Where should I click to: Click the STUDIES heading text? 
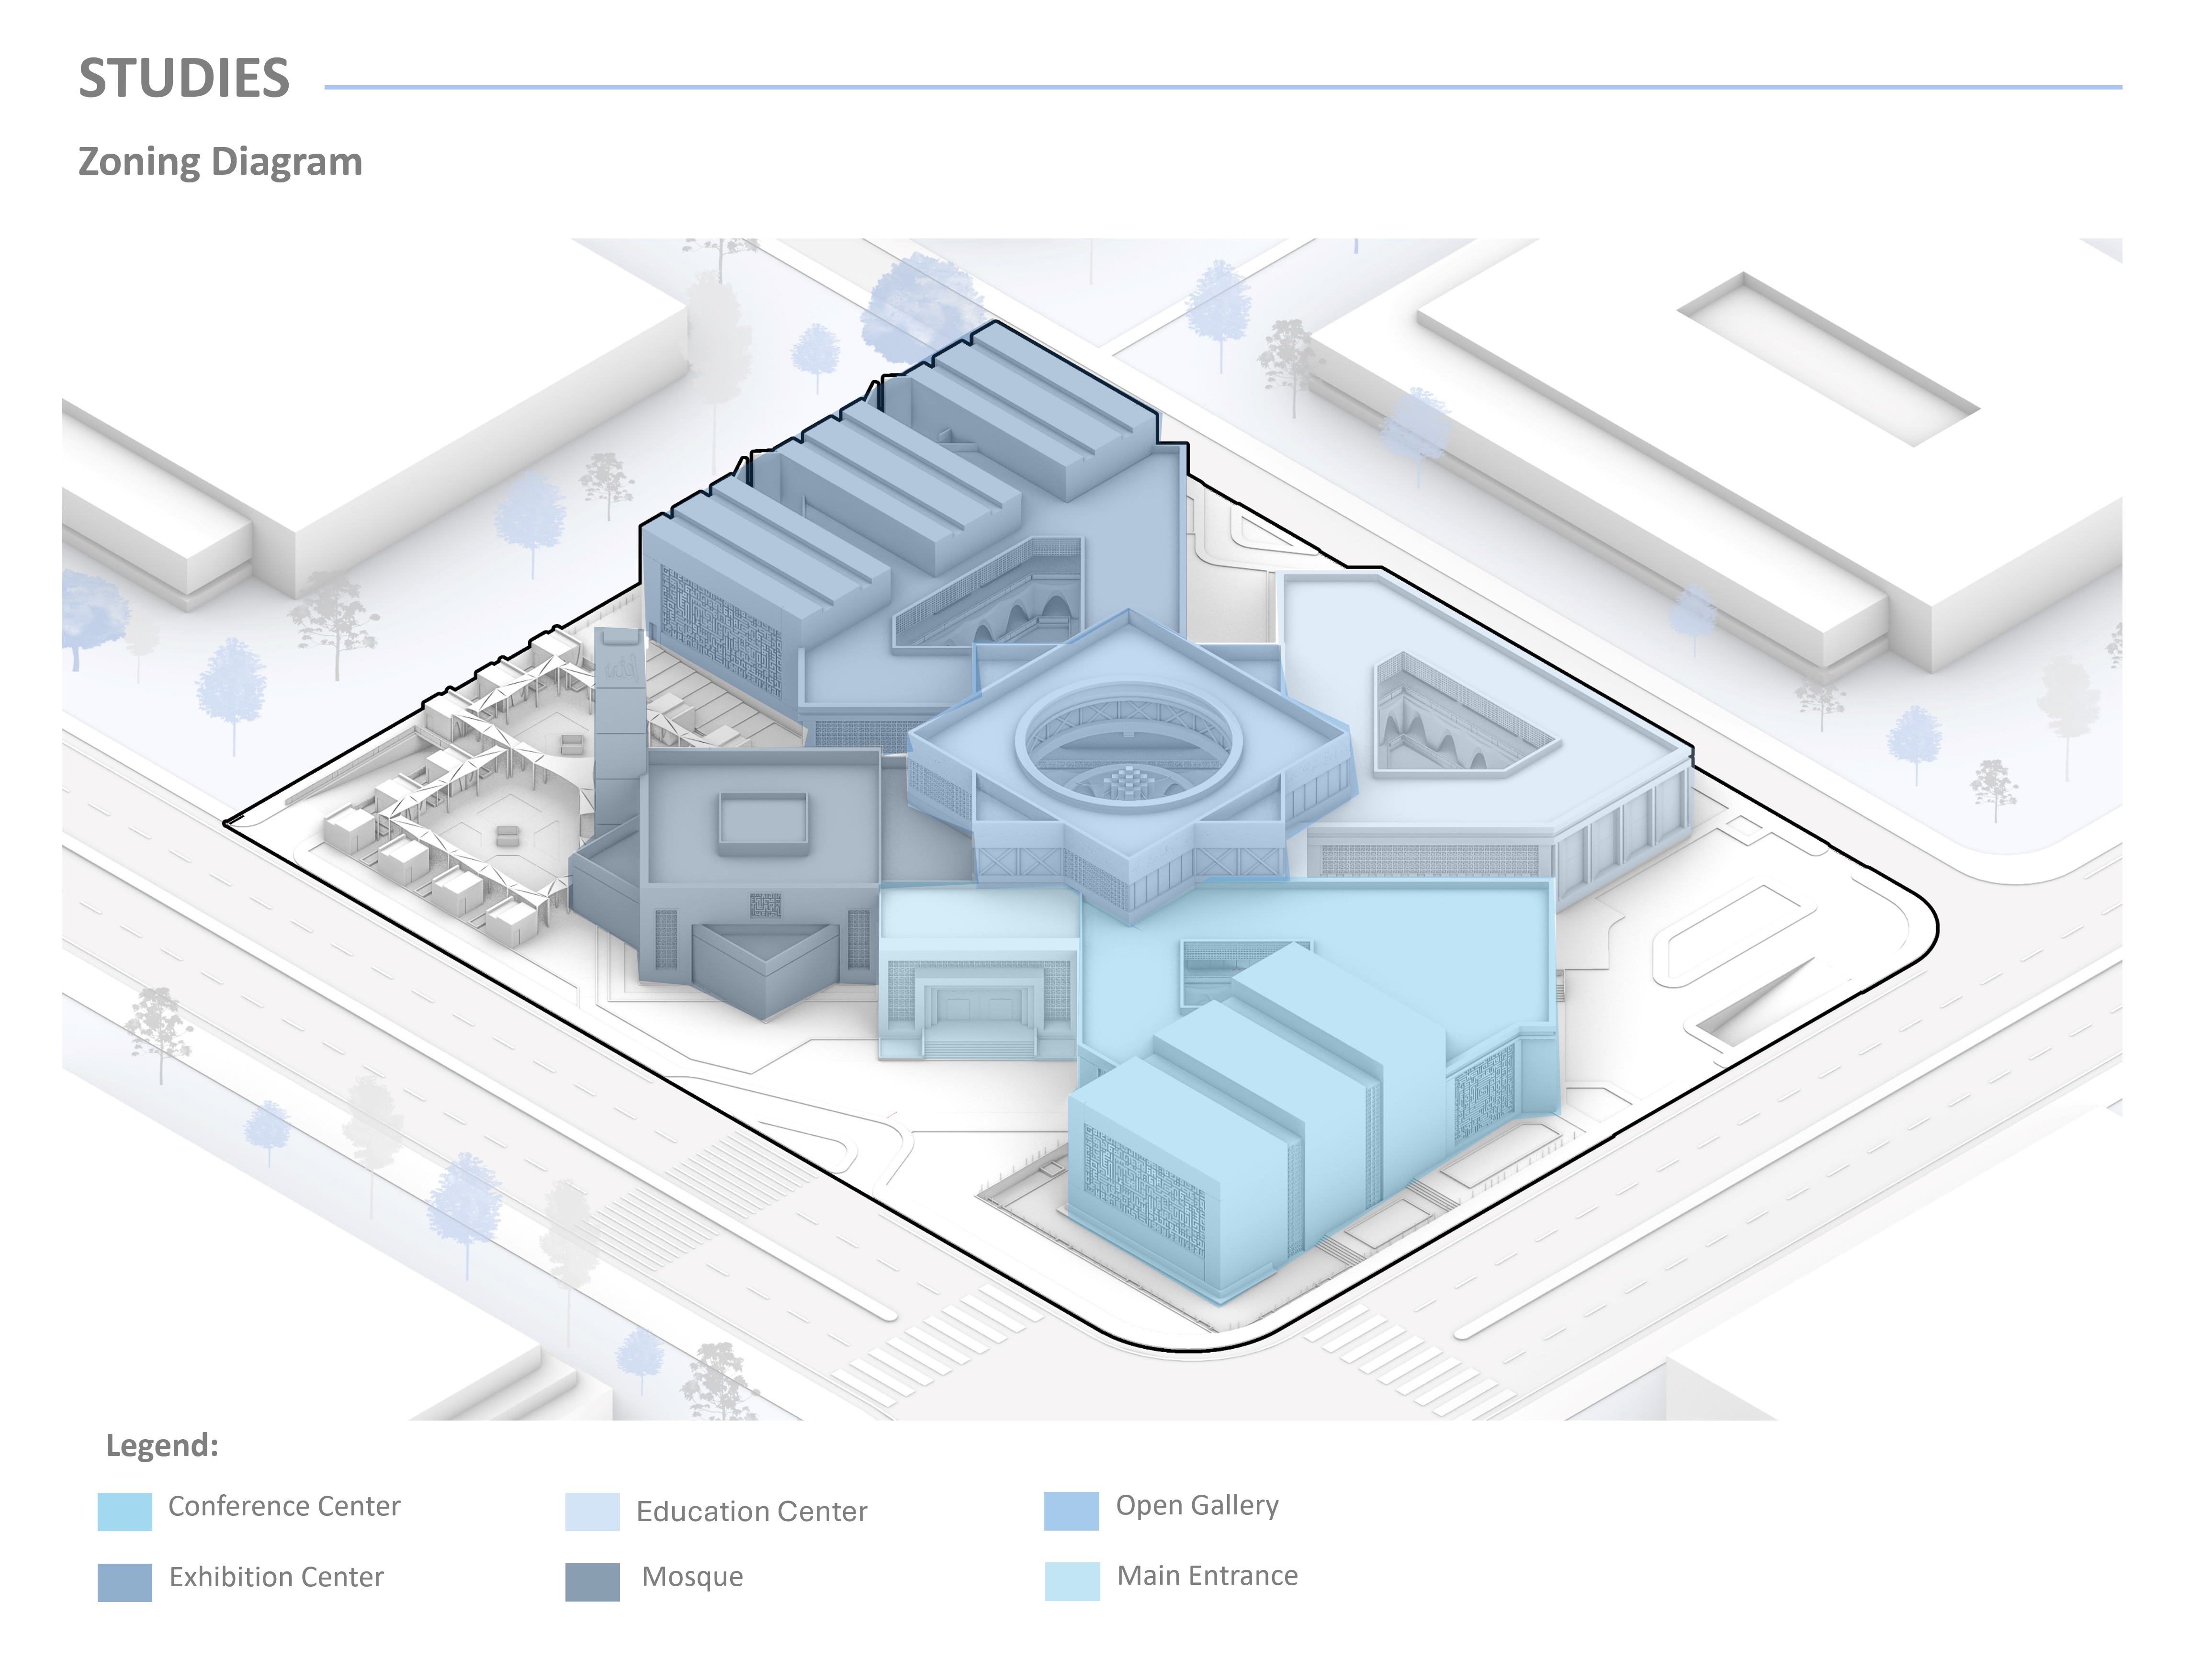184,78
